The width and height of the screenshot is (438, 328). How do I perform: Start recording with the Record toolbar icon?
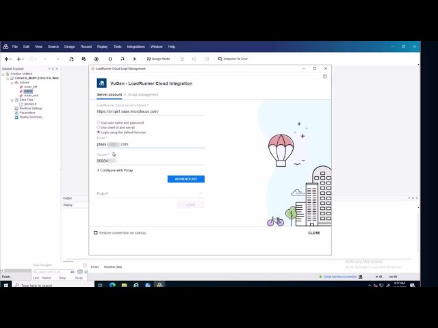(96, 59)
